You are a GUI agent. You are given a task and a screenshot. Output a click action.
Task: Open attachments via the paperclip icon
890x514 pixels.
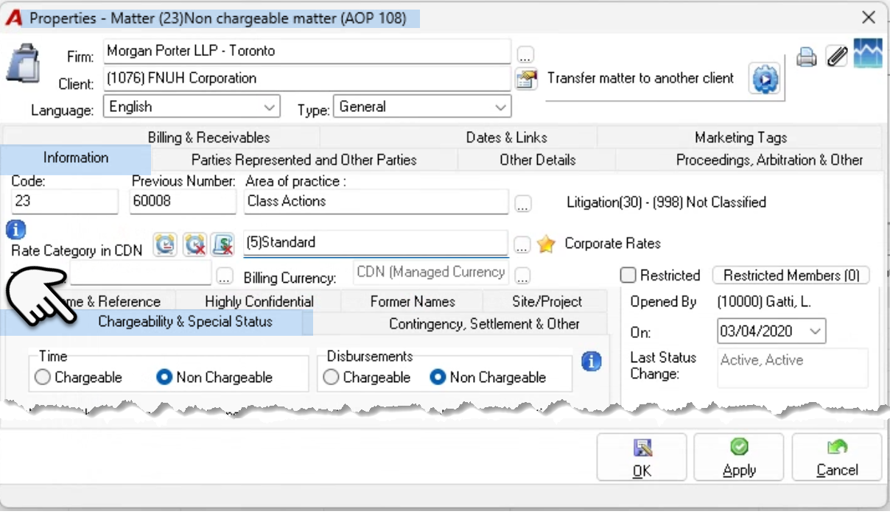tap(837, 56)
